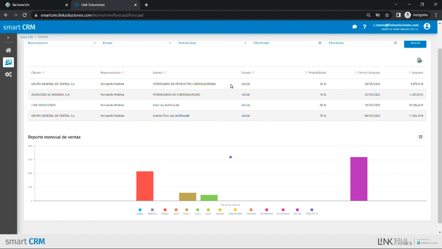
Task: Select the CRM dashboard icon in sidebar
Action: 8,62
